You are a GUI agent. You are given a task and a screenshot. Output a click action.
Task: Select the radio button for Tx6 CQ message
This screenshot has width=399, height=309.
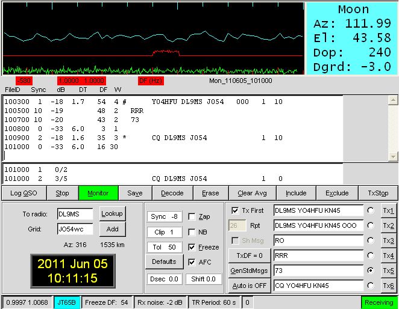[x=370, y=286]
